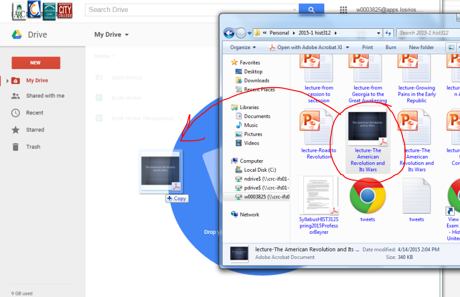460x297 pixels.
Task: Open Recent in Drive sidebar
Action: point(27,113)
